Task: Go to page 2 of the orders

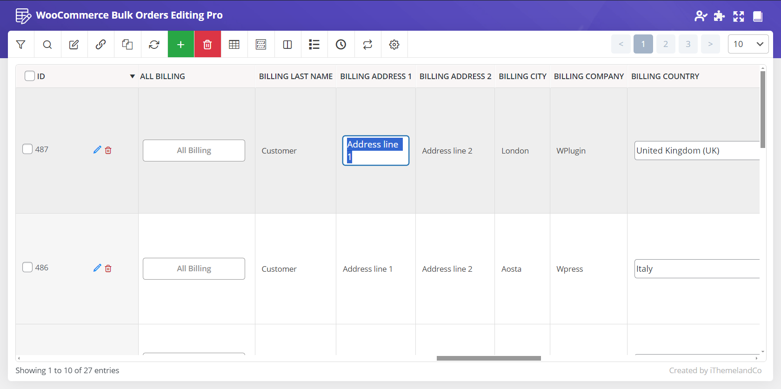Action: coord(666,44)
